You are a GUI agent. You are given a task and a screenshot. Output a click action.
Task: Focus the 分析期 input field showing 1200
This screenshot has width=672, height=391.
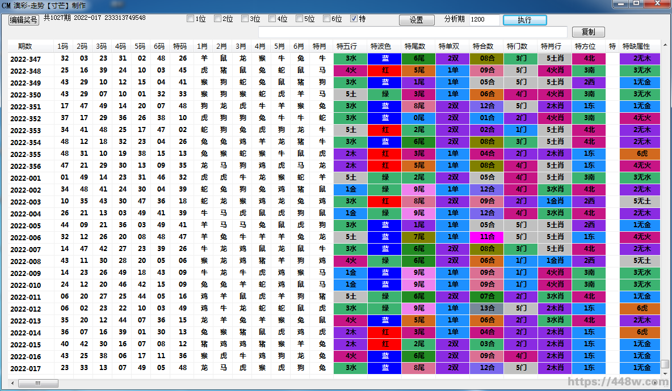pyautogui.click(x=484, y=20)
